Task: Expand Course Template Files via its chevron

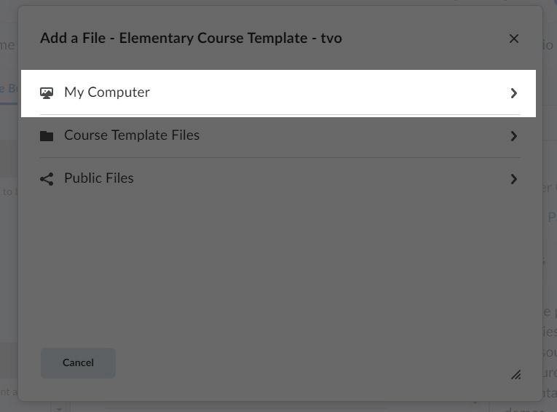Action: [513, 136]
